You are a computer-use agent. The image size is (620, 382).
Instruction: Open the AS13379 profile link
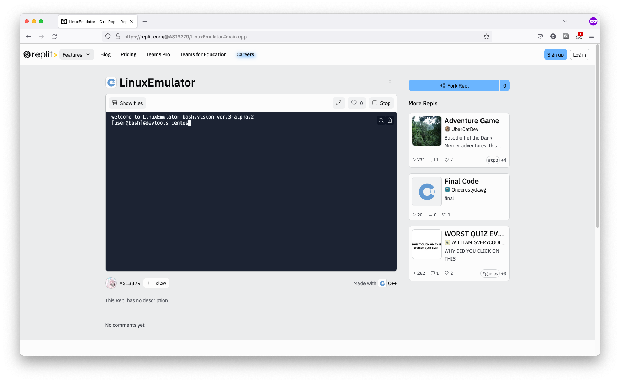[130, 283]
